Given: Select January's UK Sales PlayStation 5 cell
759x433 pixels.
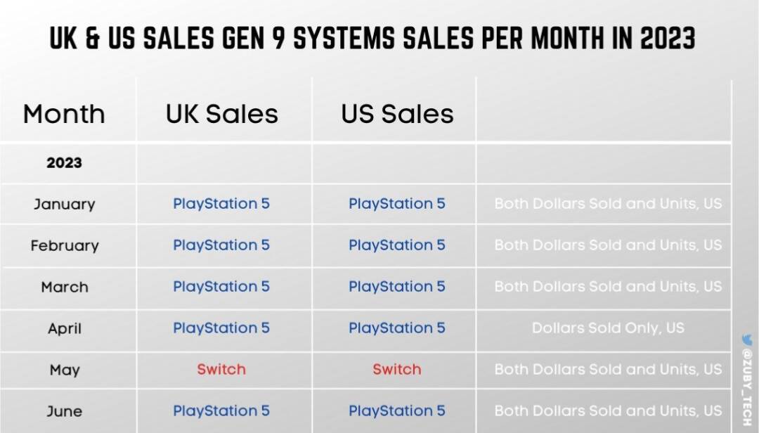Looking at the screenshot, I should (x=221, y=203).
